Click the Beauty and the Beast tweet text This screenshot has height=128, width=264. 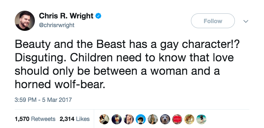pos(127,64)
